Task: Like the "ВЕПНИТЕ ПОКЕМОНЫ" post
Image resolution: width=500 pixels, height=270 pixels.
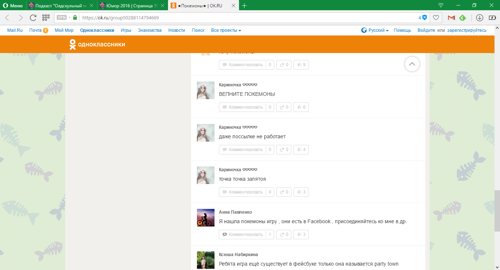Action: 301,107
